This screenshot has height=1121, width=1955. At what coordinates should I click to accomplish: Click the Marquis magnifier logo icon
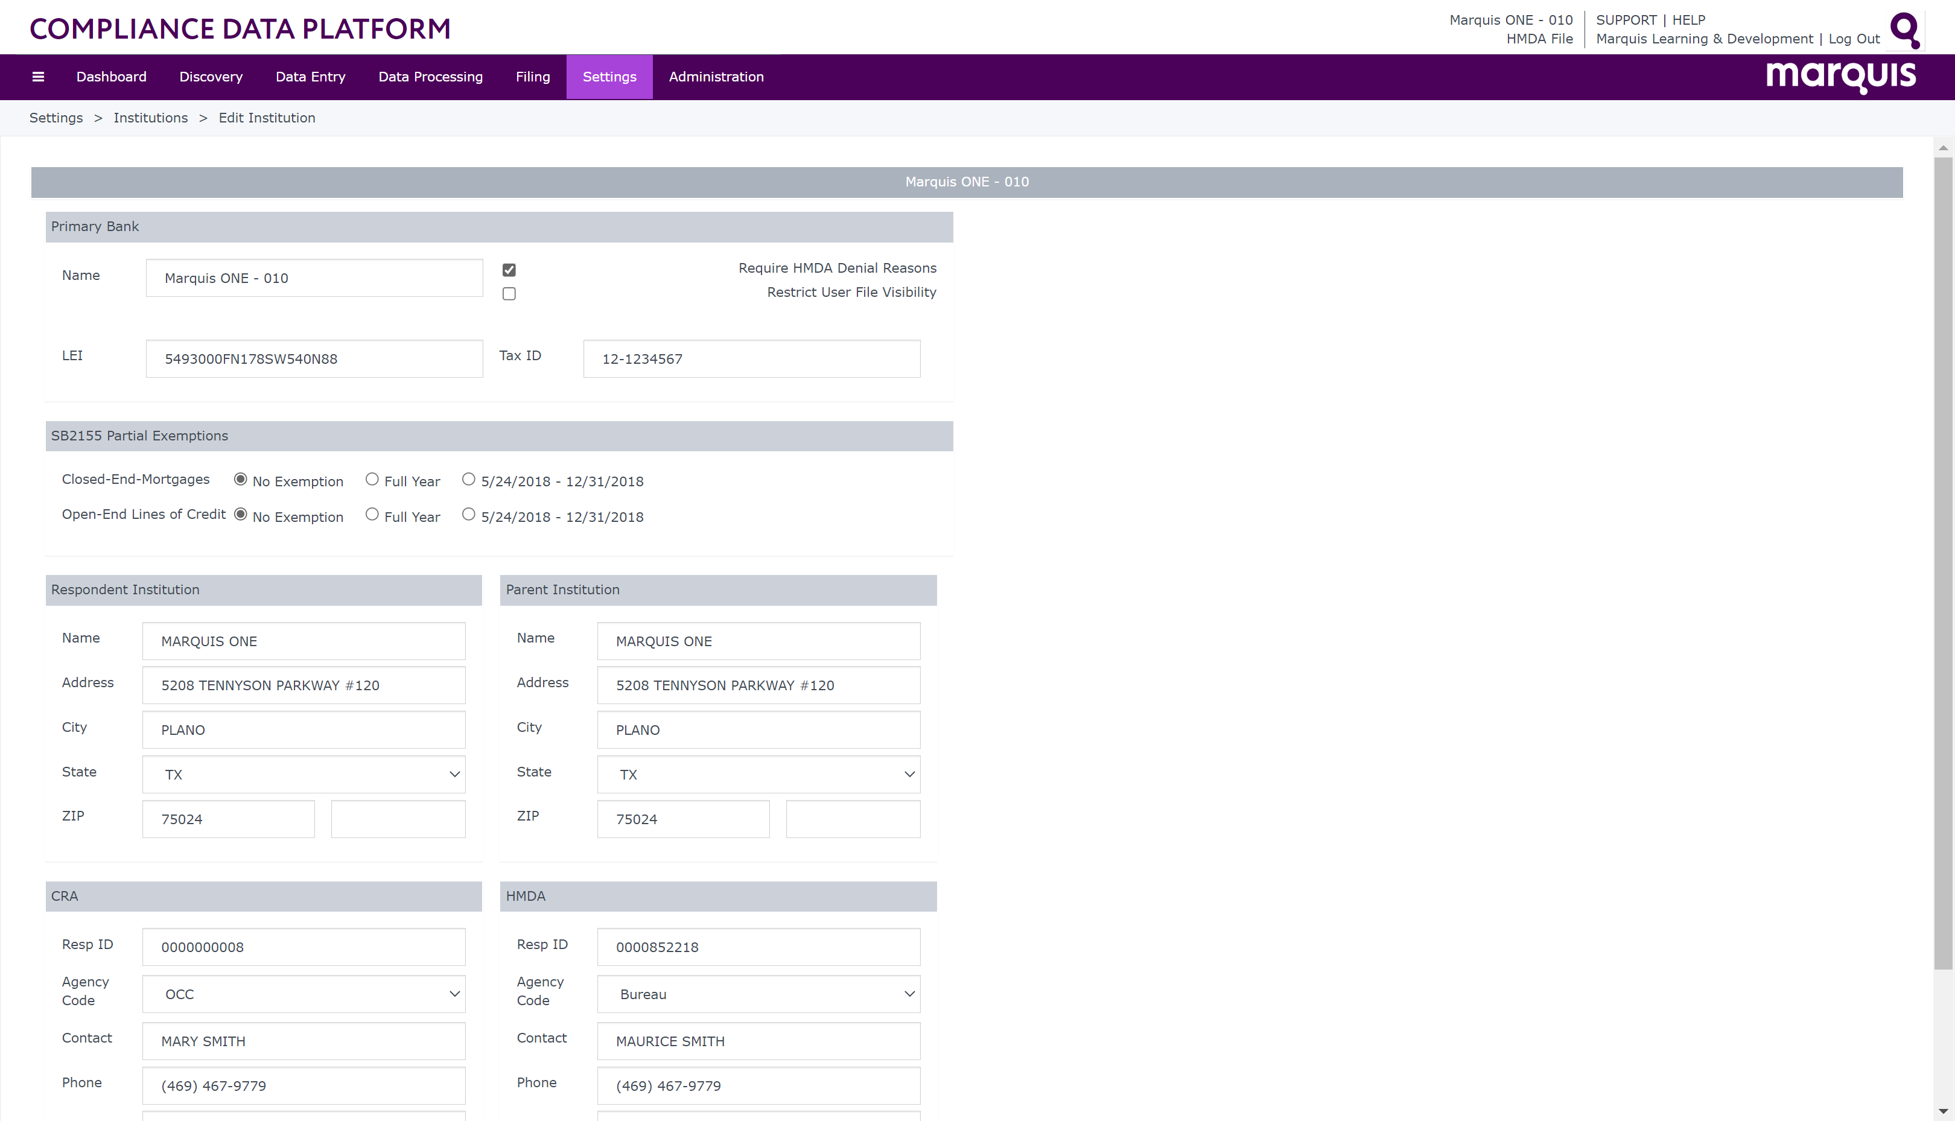[x=1906, y=30]
